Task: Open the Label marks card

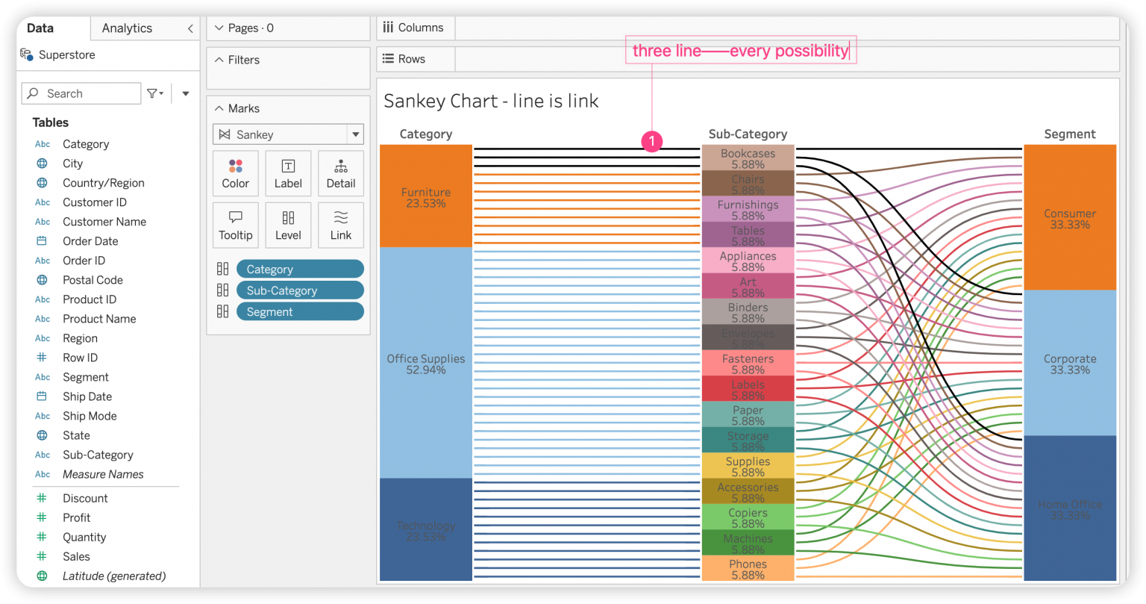Action: (x=288, y=173)
